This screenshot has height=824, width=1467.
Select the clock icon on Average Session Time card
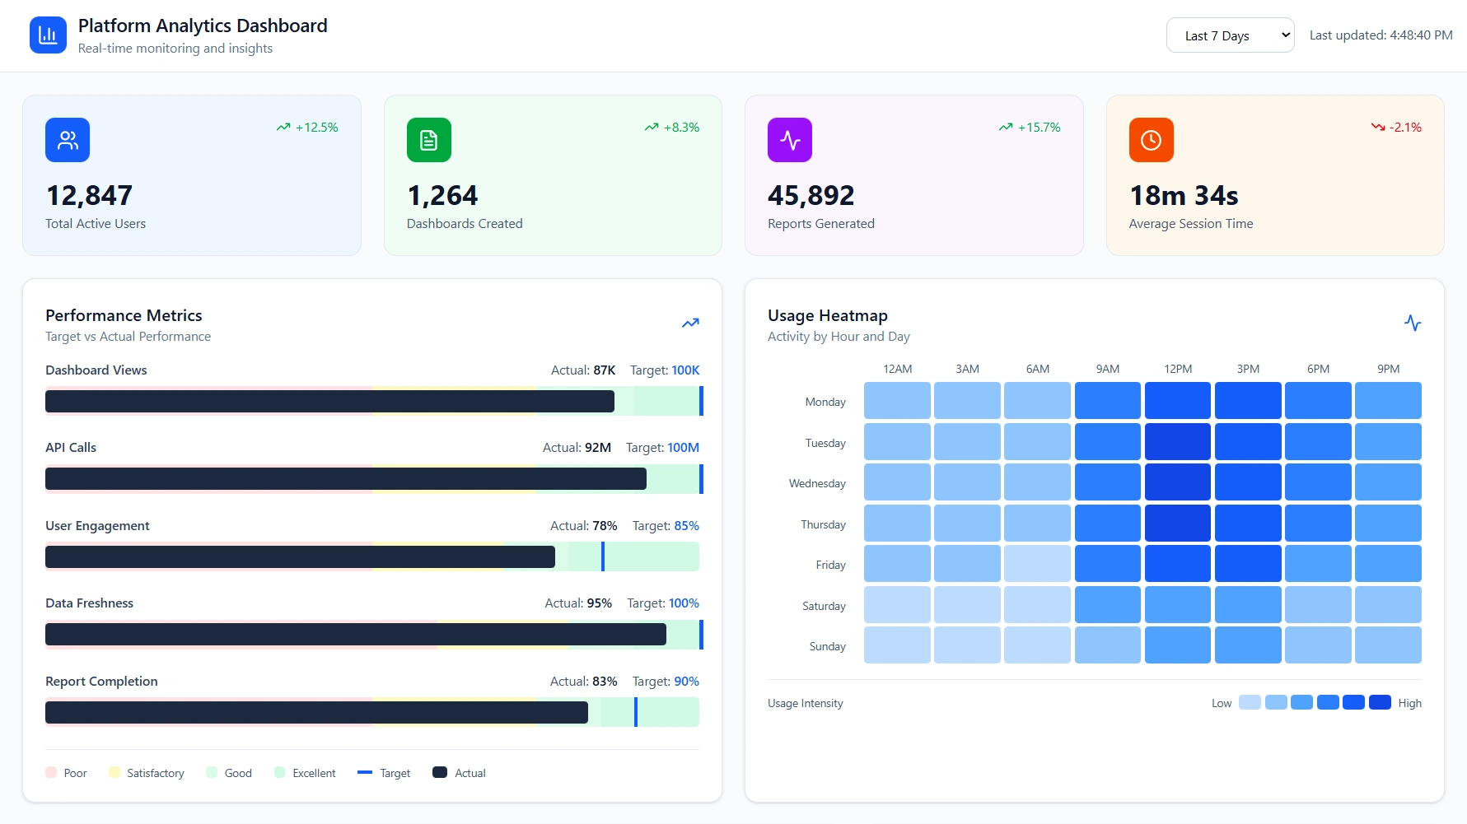coord(1150,139)
